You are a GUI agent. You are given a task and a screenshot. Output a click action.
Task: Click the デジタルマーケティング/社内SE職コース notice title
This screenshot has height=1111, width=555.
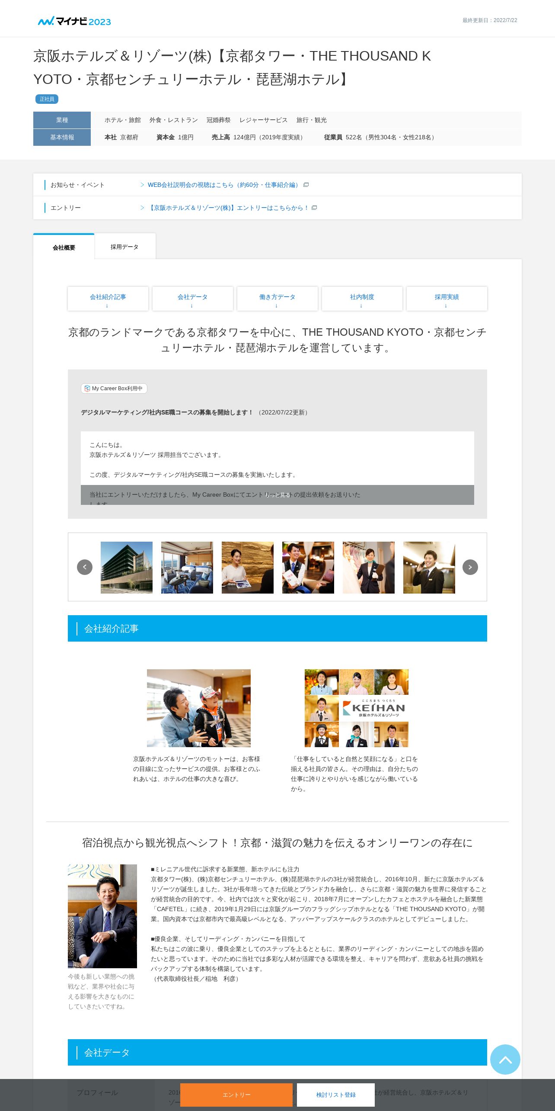167,412
